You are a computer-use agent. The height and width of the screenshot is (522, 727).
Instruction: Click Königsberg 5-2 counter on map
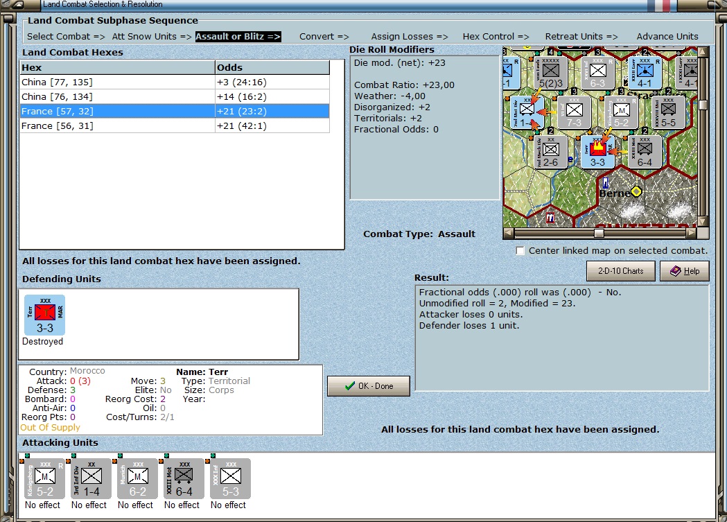tap(621, 112)
